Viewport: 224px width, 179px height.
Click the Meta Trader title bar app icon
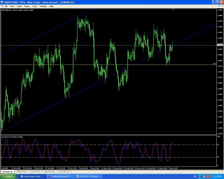coord(2,2)
